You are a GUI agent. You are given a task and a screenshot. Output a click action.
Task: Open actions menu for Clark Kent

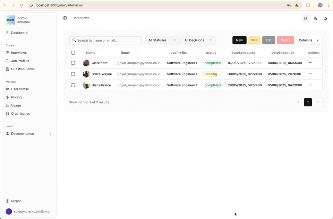point(310,63)
